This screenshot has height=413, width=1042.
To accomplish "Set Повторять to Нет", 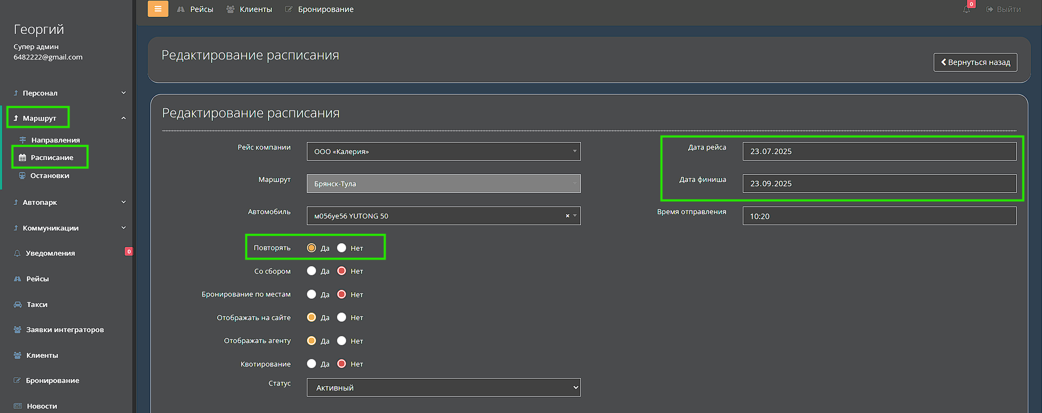I will coord(342,248).
